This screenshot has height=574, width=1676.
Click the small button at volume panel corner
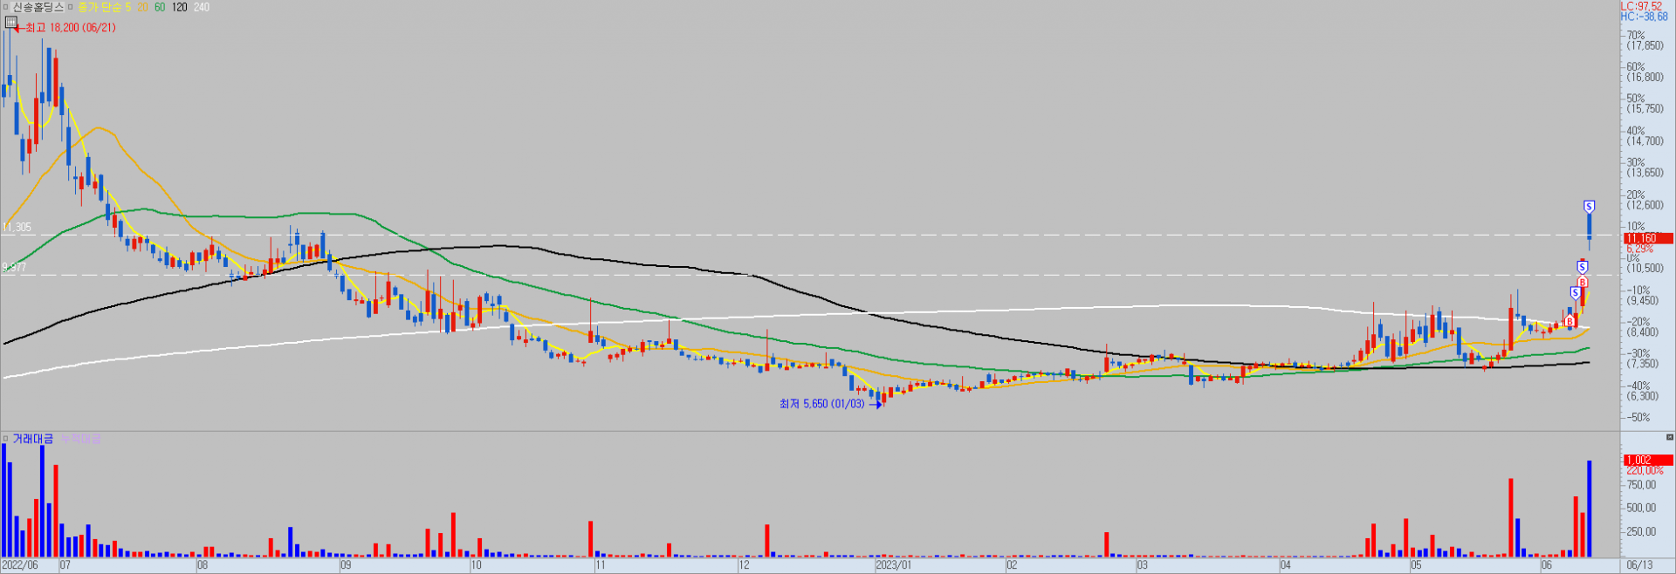pos(1670,437)
